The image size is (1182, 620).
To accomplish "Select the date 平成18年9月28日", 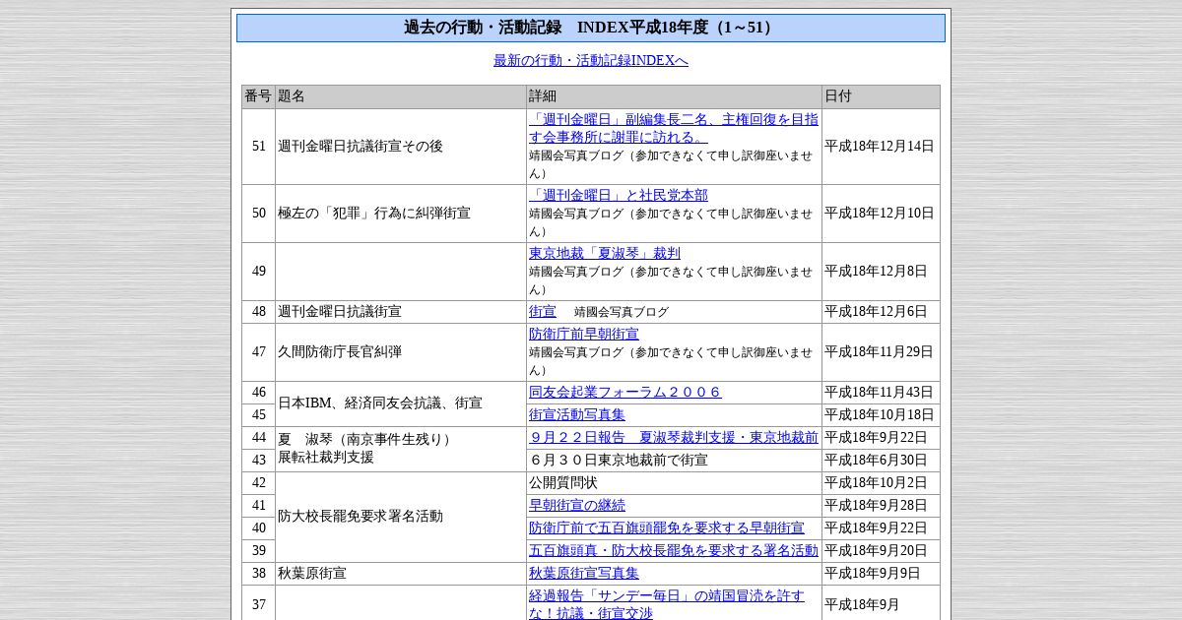I will (x=876, y=505).
